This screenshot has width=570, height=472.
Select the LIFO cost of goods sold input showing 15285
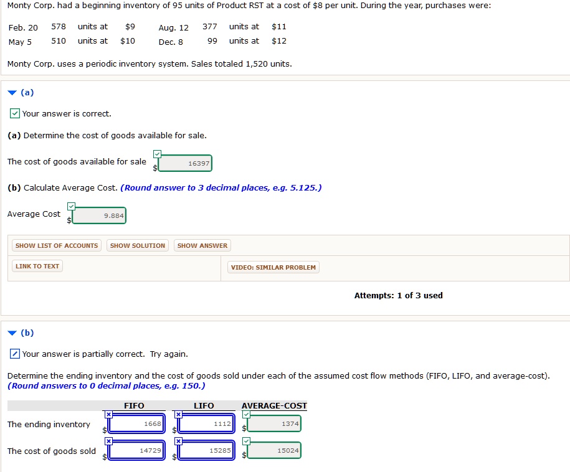tap(206, 450)
